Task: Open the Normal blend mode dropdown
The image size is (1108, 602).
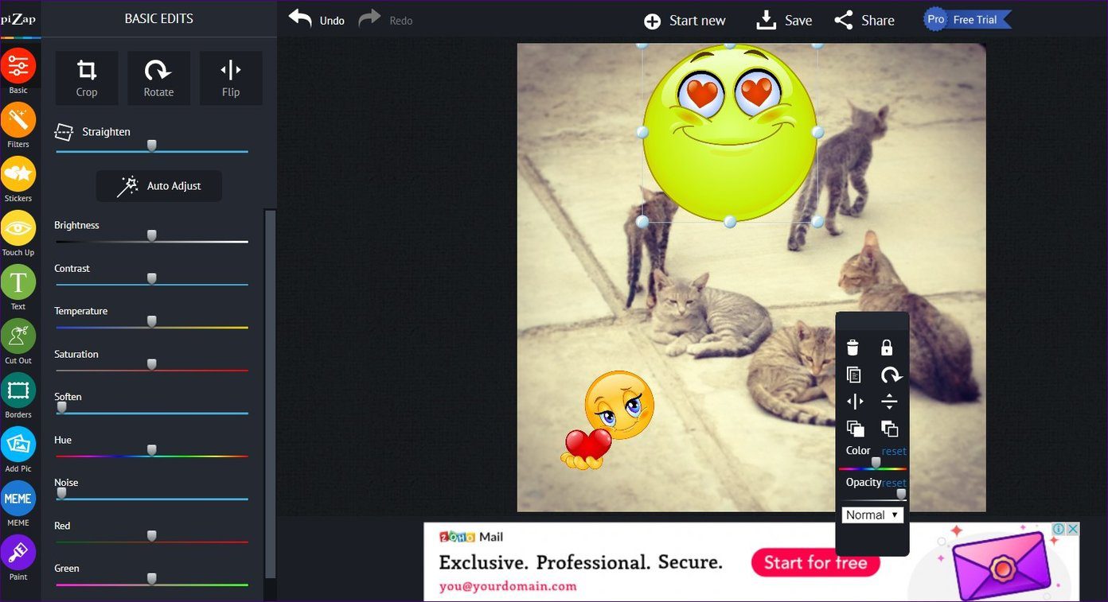Action: pyautogui.click(x=872, y=515)
